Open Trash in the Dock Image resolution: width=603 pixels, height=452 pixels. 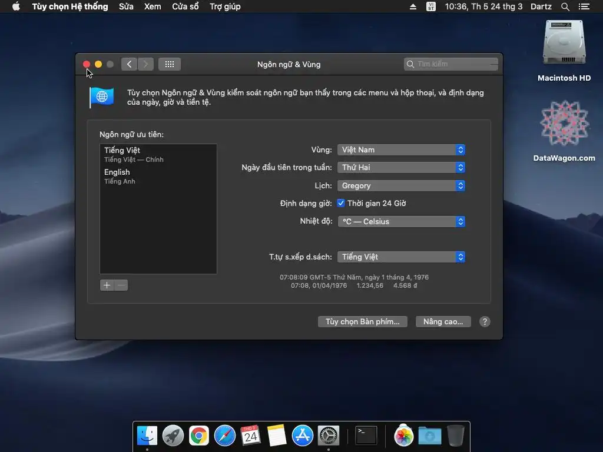click(x=456, y=436)
